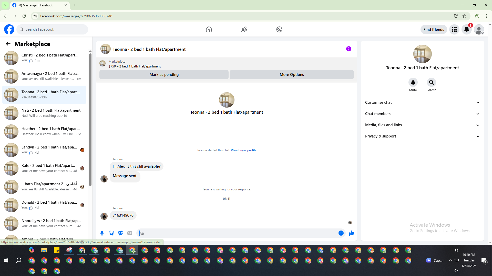Viewport: 492px width, 276px height.
Task: Click the 7163149070 message bubble
Action: (123, 215)
